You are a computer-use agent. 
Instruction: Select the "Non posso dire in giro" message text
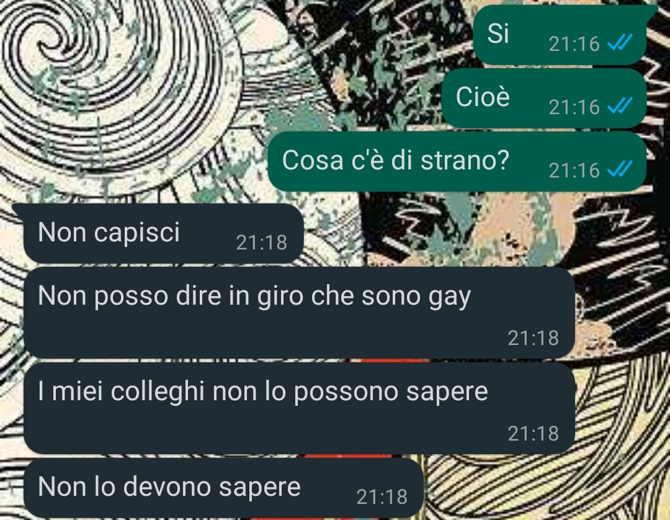tap(254, 297)
